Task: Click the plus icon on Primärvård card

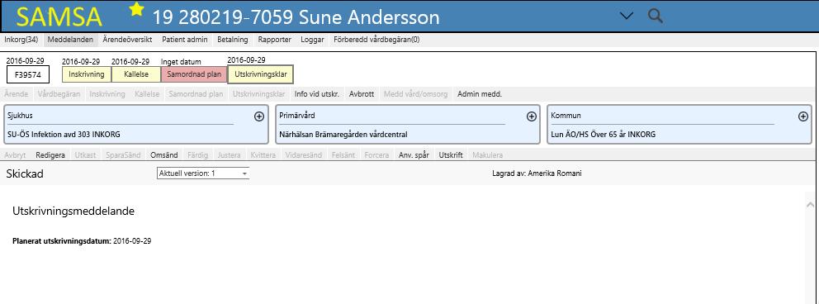Action: coord(531,116)
